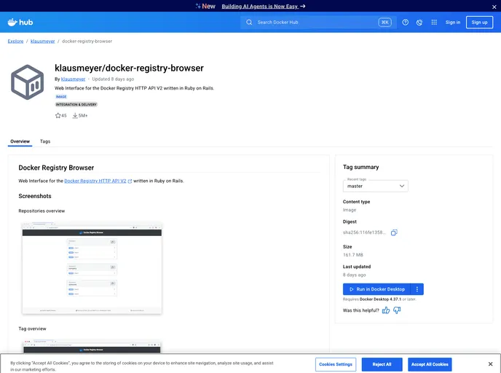
Task: Open klausmeyer author link after By
Action: click(73, 79)
